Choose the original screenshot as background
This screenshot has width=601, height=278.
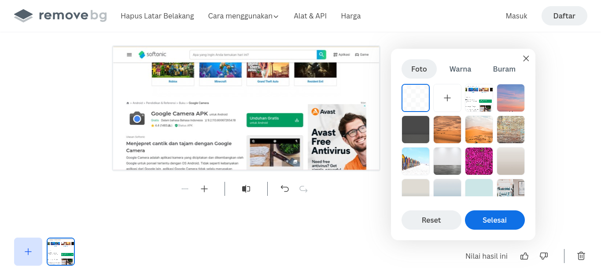(479, 98)
